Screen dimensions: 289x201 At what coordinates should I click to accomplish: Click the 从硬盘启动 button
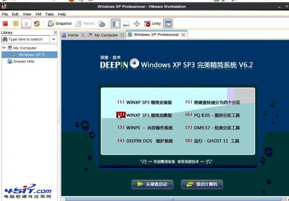pyautogui.click(x=152, y=184)
